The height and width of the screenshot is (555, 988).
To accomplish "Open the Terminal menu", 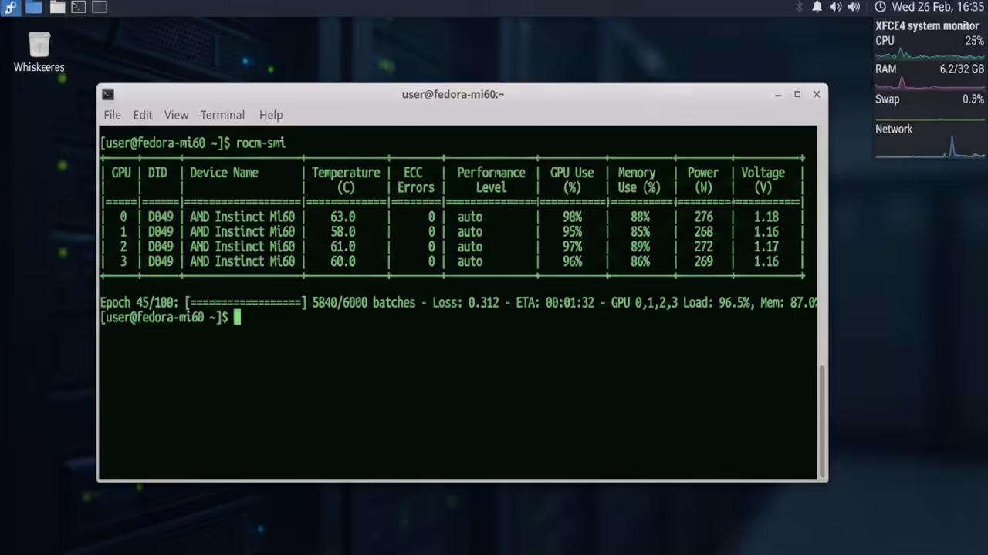I will [x=222, y=115].
